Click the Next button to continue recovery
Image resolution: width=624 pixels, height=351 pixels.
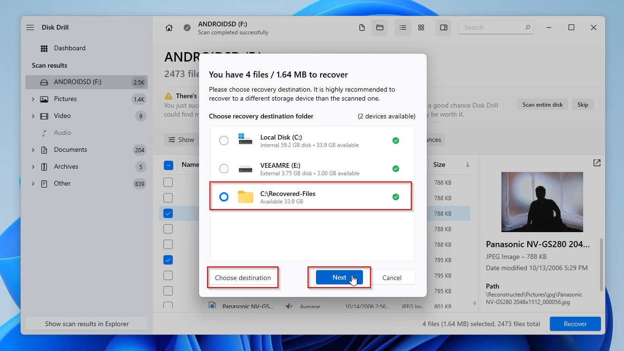[339, 277]
